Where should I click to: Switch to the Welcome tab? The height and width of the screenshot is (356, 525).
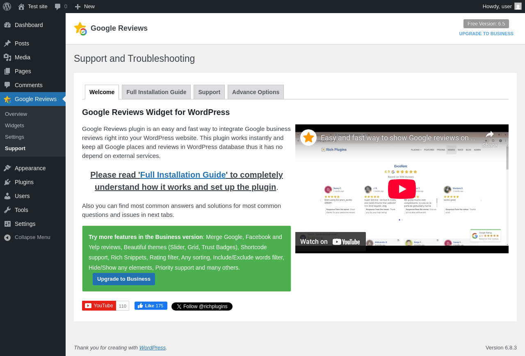click(102, 92)
